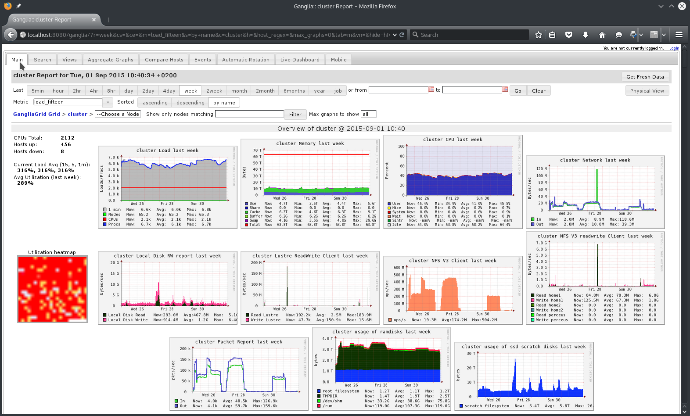Expand the print icon dropdown arrow
This screenshot has width=690, height=416.
point(641,35)
